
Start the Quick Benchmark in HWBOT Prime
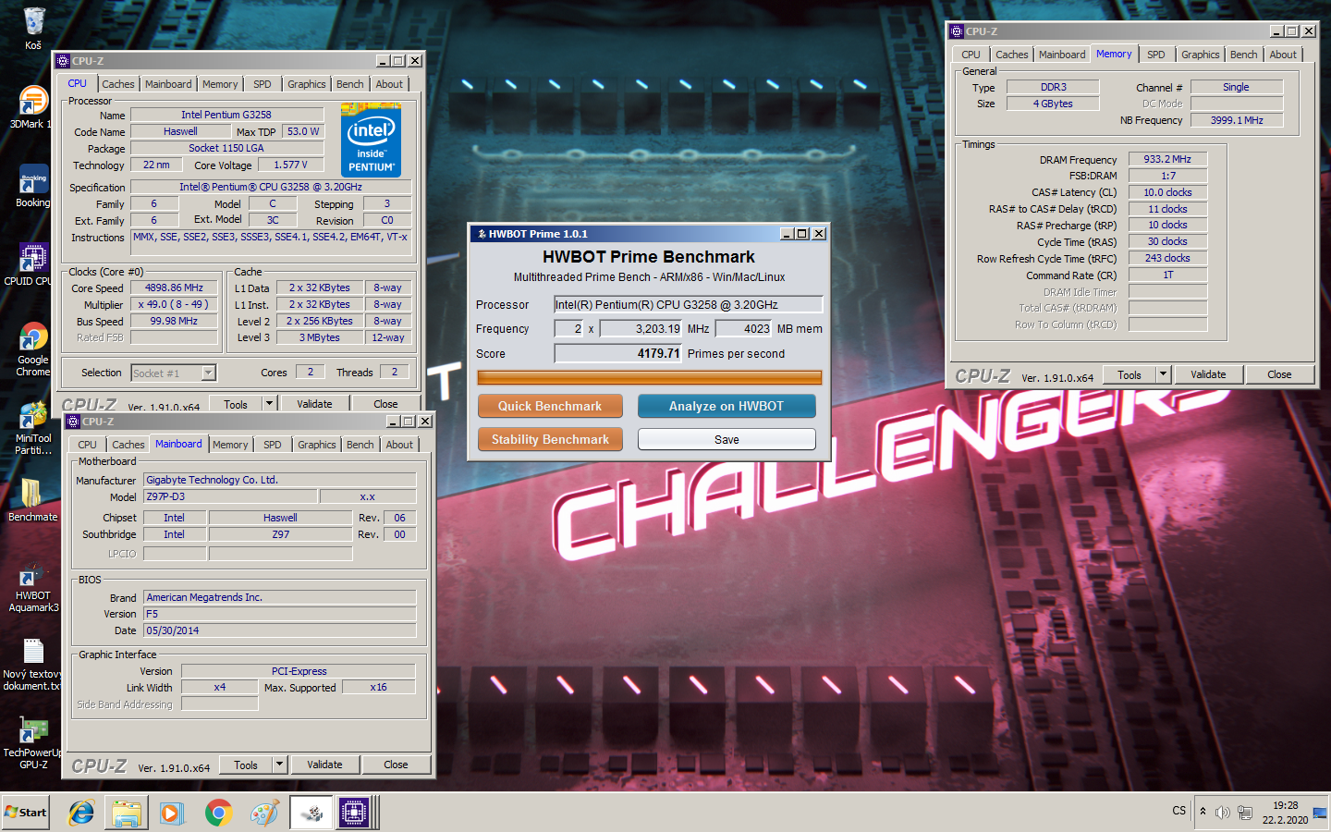tap(550, 406)
